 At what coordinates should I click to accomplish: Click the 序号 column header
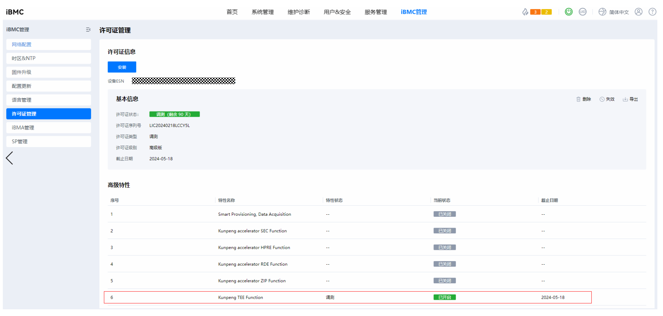[x=115, y=200]
